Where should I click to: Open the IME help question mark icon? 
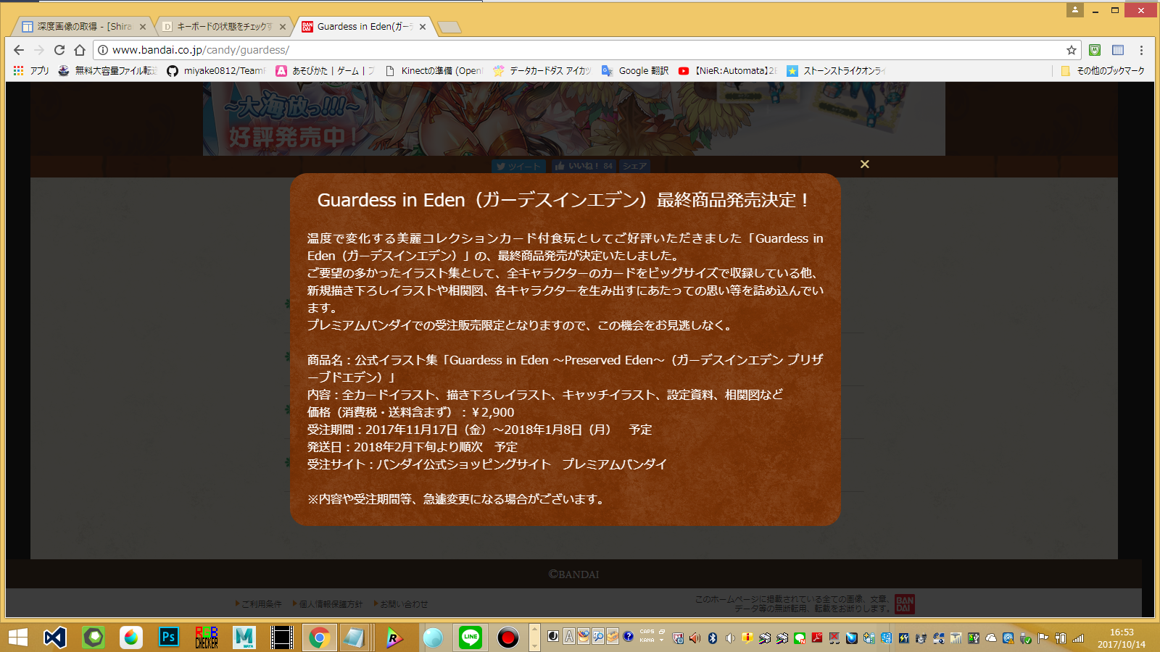[628, 636]
